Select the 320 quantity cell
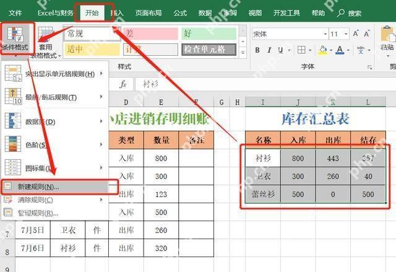The width and height of the screenshot is (396, 272). [x=161, y=248]
